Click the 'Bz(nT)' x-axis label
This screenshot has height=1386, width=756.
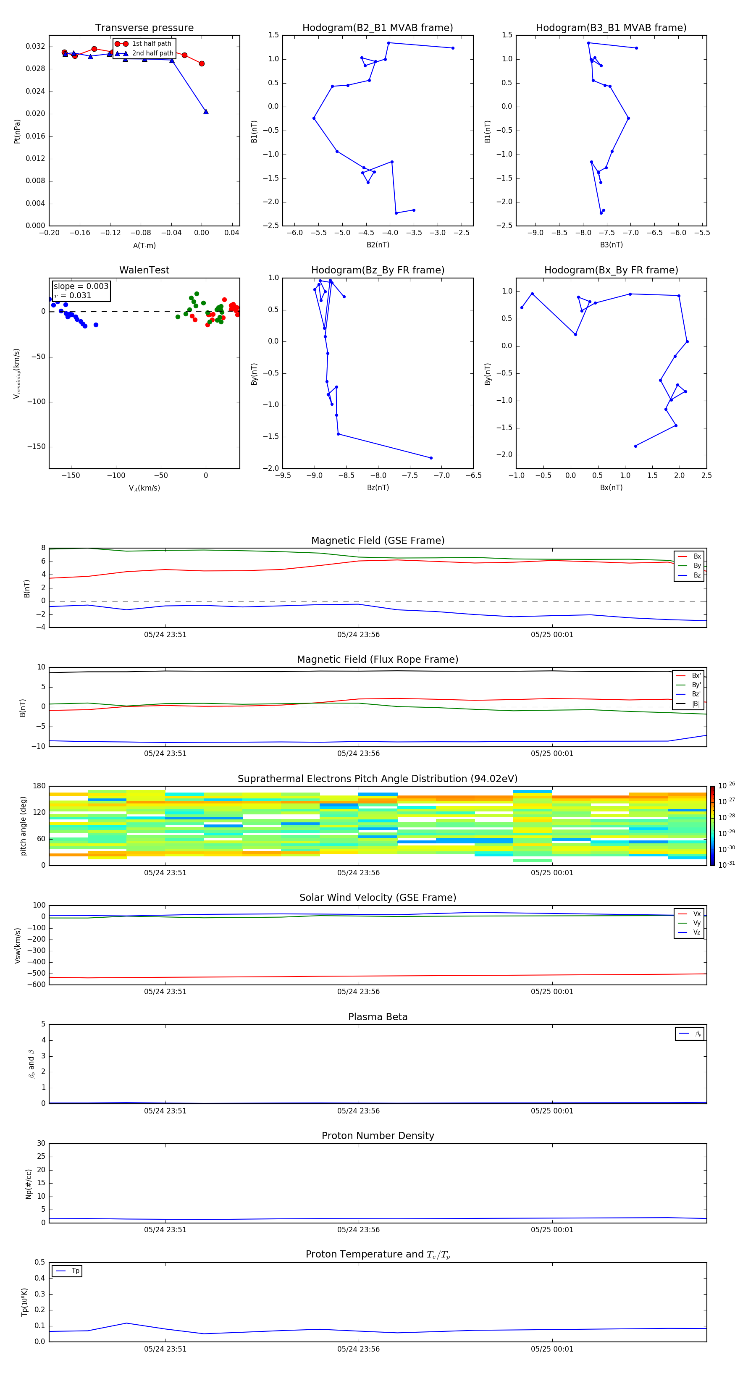coord(378,488)
